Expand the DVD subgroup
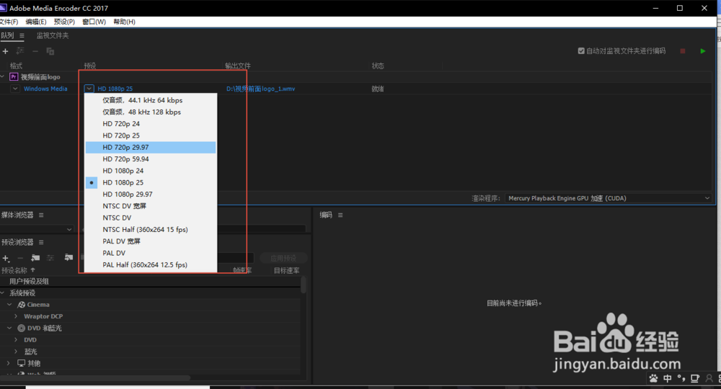Image resolution: width=721 pixels, height=389 pixels. 16,340
